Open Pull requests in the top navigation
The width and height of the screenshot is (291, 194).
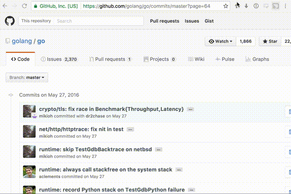point(164,21)
